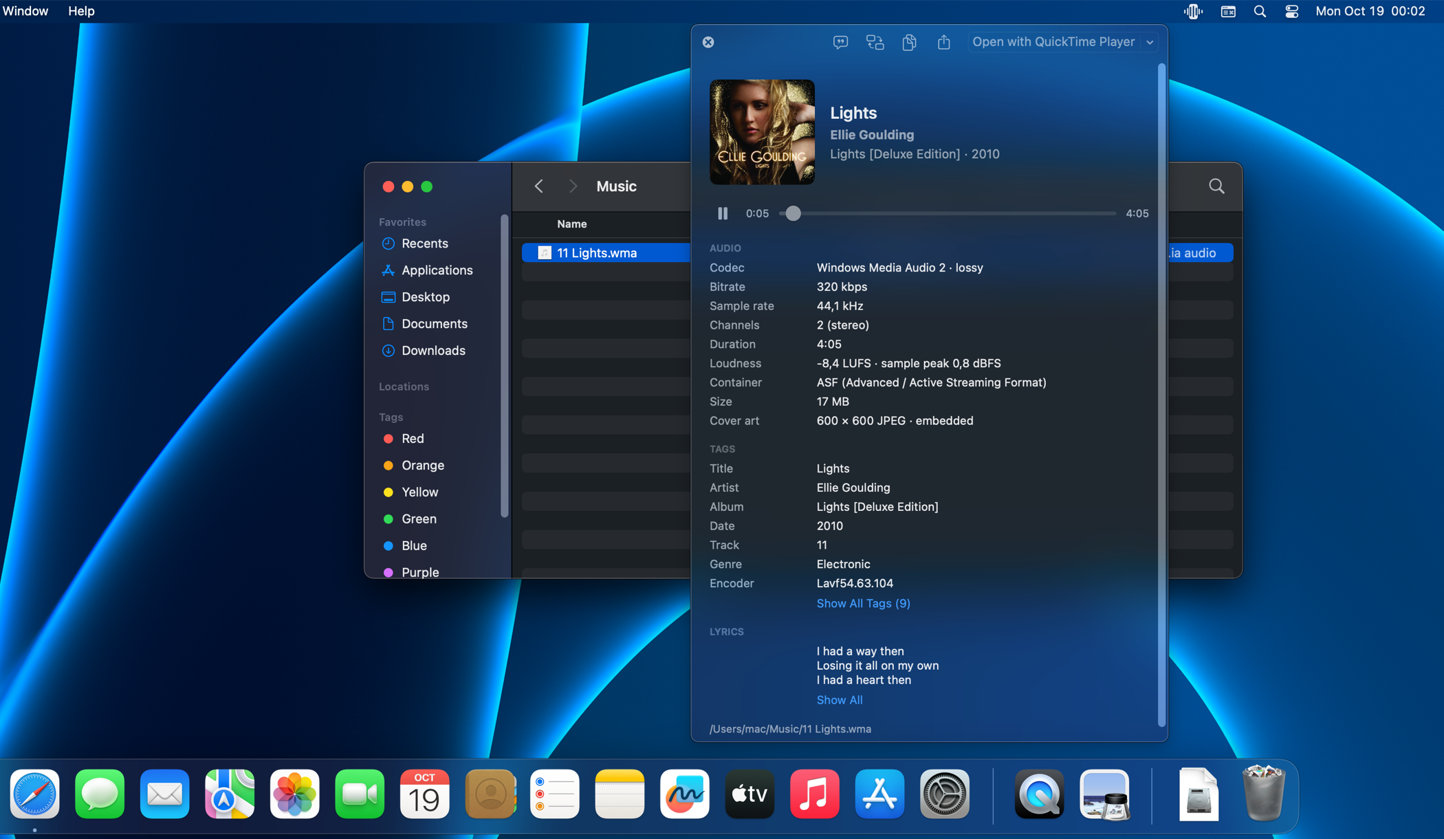Click the share icon in preview toolbar

coord(944,42)
